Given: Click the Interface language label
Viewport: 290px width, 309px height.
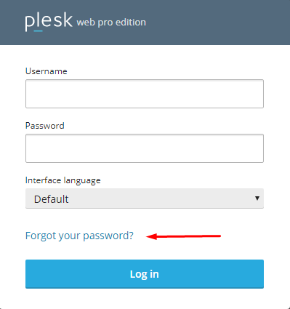Looking at the screenshot, I should pyautogui.click(x=63, y=180).
